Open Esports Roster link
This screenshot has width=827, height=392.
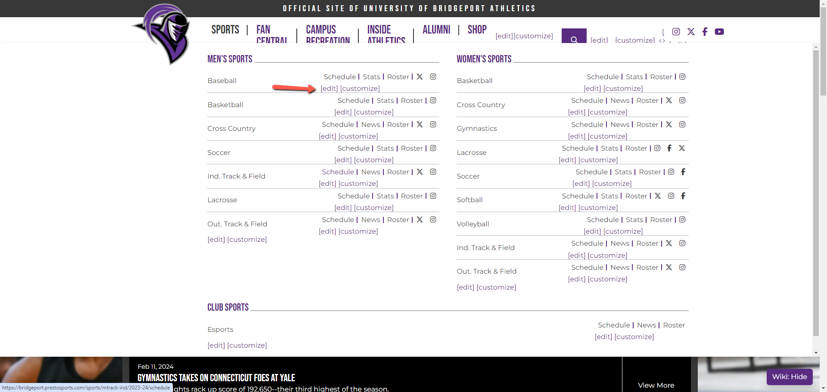pos(674,325)
